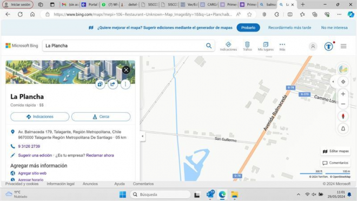The image size is (357, 201).
Task: Switch to the Gmail (sin asunto) tab
Action: pos(70,4)
